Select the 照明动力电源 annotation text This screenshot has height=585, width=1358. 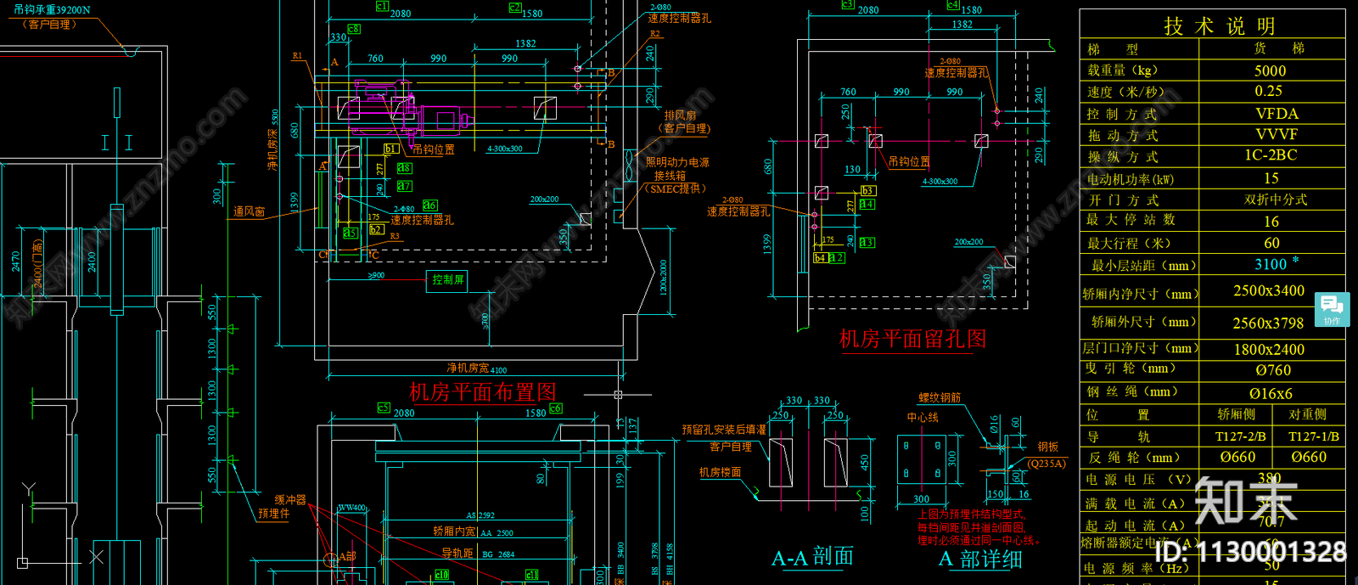click(677, 162)
